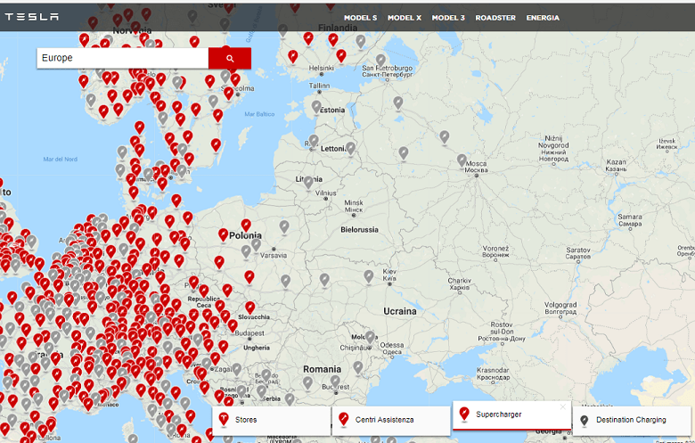This screenshot has height=443, width=695.
Task: Click the Vilnius city label
Action: tap(326, 193)
